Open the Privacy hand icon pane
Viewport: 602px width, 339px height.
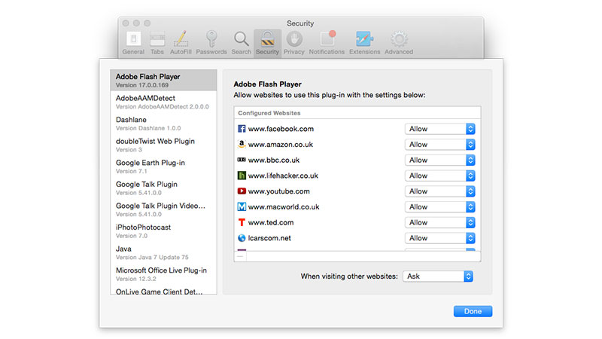pos(293,43)
